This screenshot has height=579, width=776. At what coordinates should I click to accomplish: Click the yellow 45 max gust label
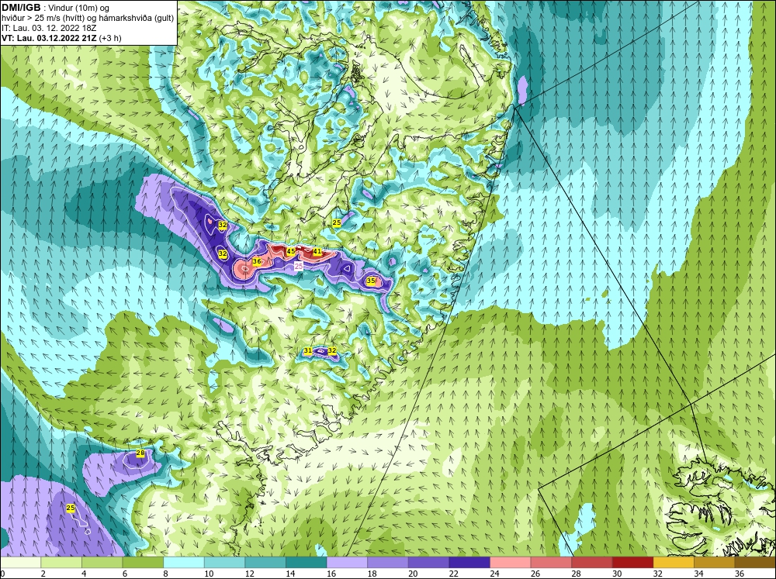click(x=291, y=251)
